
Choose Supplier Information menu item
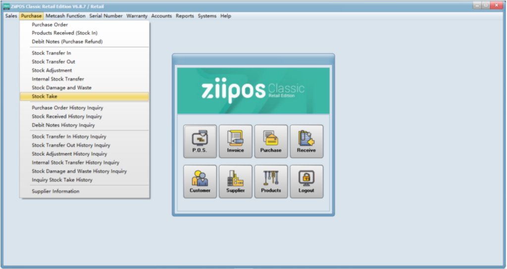tap(55, 191)
